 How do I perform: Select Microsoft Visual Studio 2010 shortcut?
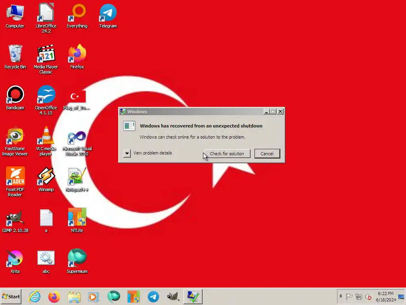[77, 143]
